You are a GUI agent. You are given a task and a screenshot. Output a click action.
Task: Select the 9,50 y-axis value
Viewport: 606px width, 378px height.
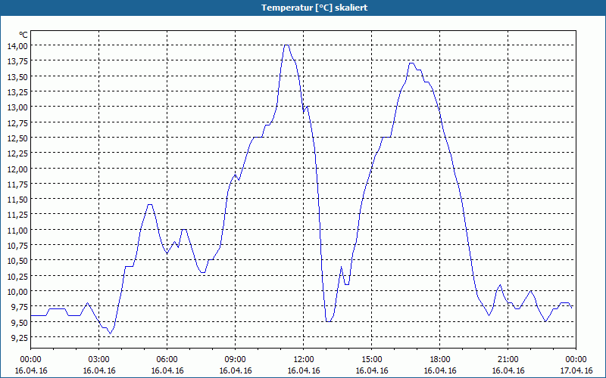click(x=19, y=322)
